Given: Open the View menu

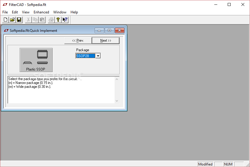Looking at the screenshot, I should pyautogui.click(x=26, y=12).
